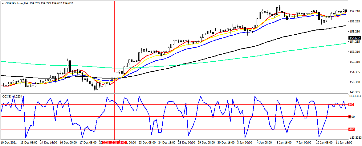362x146 pixels.
Task: Click the 156.235 price axis label
Action: tap(356, 21)
